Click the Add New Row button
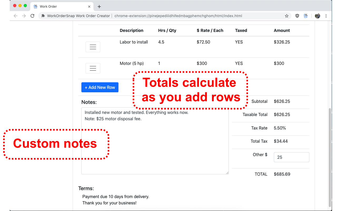This screenshot has width=337, height=211. [x=100, y=87]
